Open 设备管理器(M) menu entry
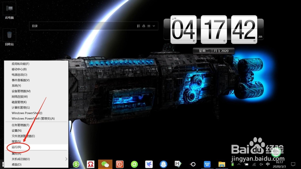The width and height of the screenshot is (301, 169). 36,91
